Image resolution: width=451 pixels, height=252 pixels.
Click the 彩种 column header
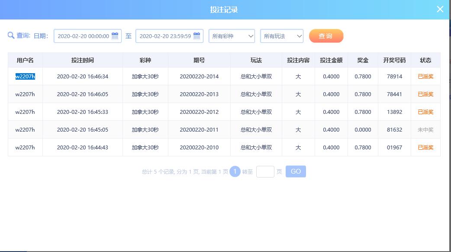point(145,60)
